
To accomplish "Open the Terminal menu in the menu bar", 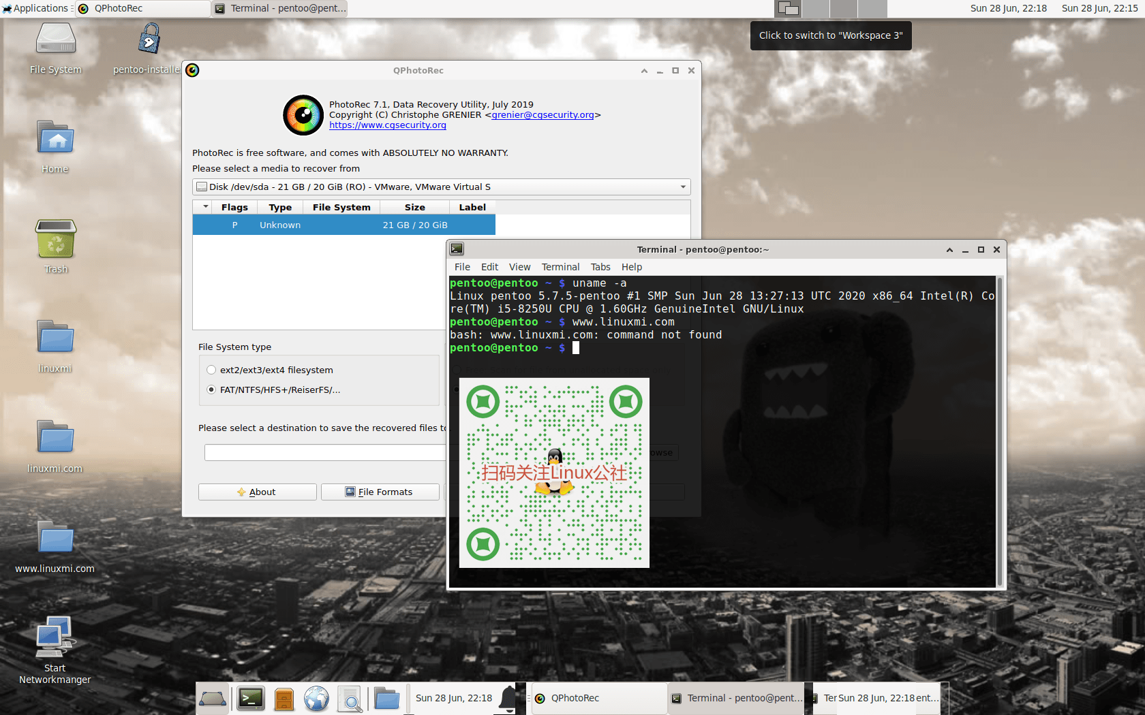I will pos(560,267).
